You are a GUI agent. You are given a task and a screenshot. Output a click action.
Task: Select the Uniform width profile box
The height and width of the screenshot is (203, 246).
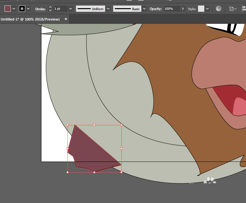90,9
